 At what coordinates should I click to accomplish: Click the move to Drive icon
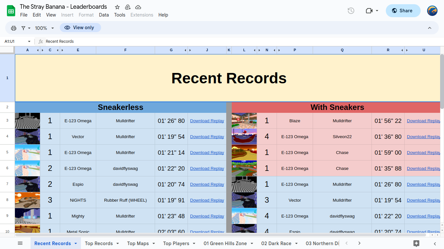[128, 7]
